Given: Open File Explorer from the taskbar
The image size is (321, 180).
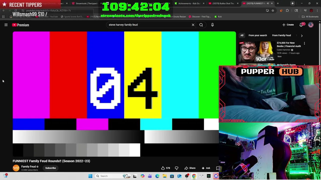Looking at the screenshot, I should pos(165,176).
